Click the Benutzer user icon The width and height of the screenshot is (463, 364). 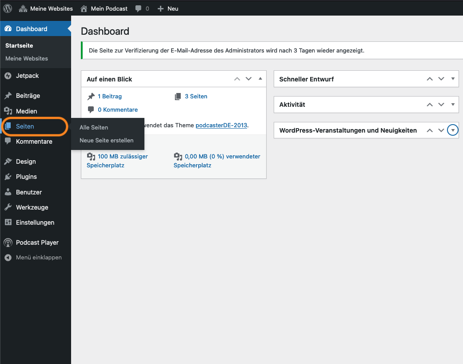point(8,192)
